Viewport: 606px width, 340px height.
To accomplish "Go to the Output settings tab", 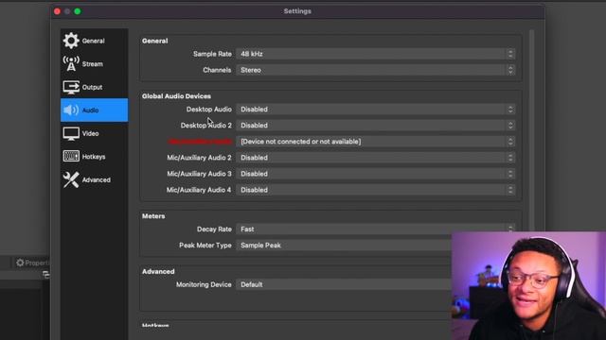I will point(94,87).
